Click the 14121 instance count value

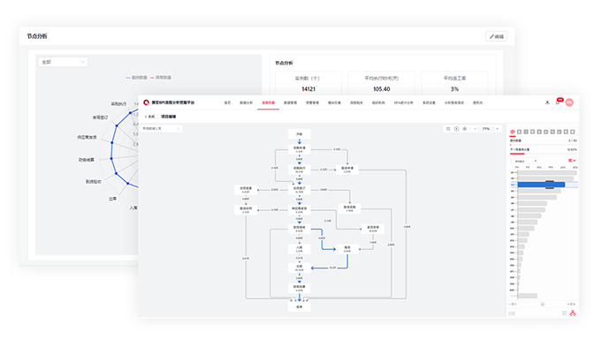[308, 89]
